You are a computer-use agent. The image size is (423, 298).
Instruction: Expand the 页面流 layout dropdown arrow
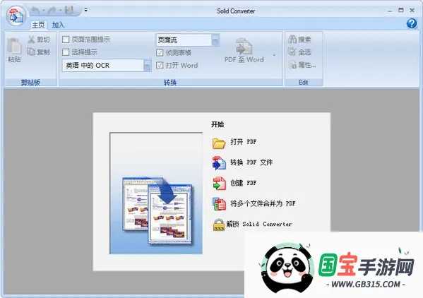pos(215,40)
